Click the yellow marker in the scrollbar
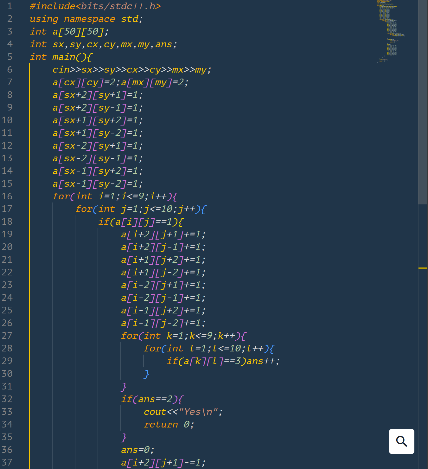Viewport: 428px width, 469px height. click(423, 268)
